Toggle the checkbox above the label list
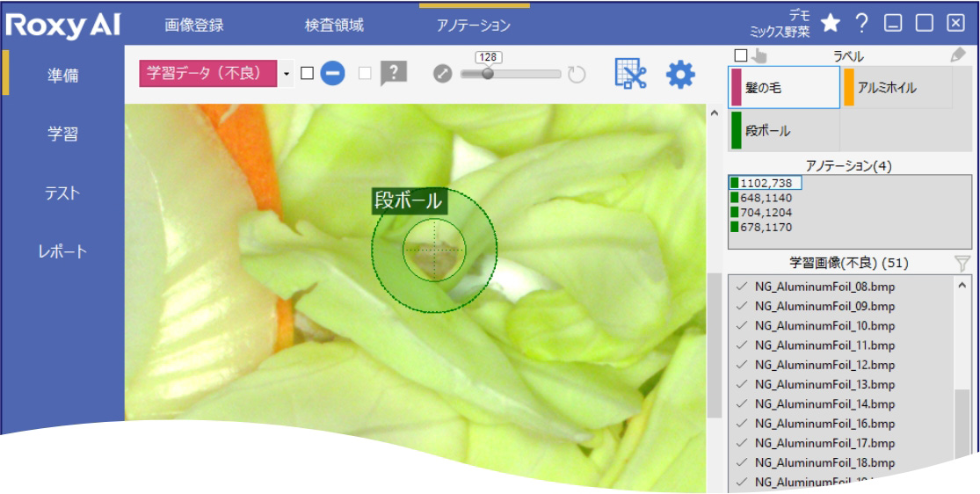The image size is (980, 494). (741, 55)
